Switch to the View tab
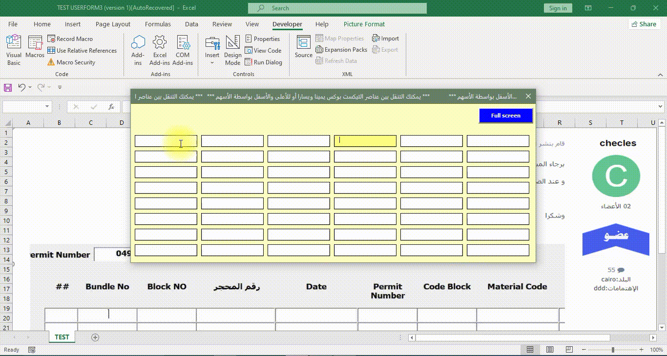Image resolution: width=667 pixels, height=356 pixels. click(252, 24)
